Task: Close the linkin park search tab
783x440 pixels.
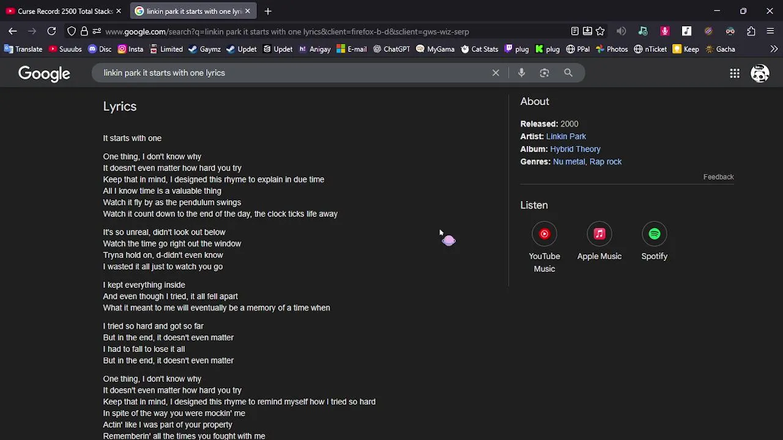Action: (247, 11)
